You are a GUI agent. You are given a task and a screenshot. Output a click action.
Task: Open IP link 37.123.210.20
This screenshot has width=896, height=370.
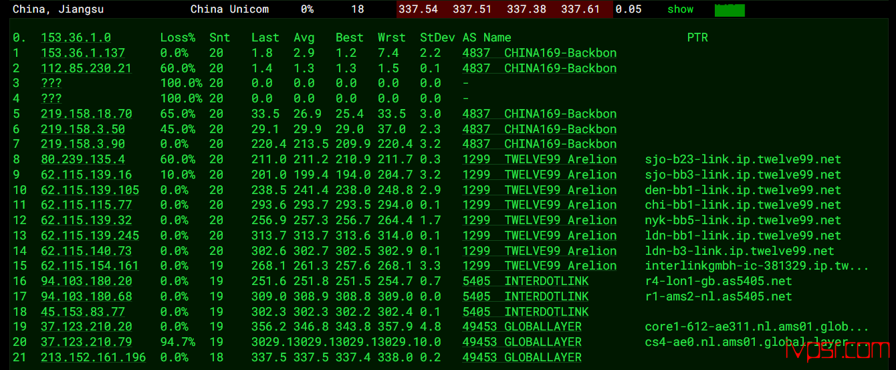point(86,327)
